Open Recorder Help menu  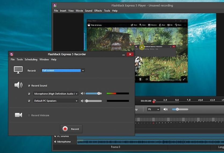click(x=54, y=60)
